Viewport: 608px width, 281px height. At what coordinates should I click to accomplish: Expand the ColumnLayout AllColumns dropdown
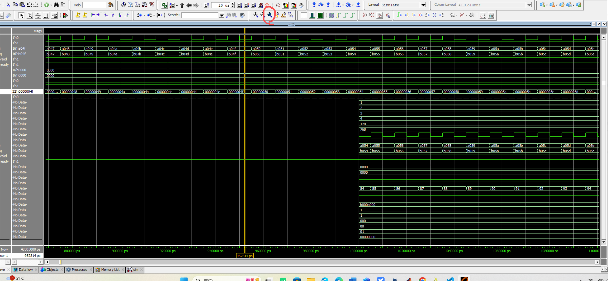coord(529,5)
